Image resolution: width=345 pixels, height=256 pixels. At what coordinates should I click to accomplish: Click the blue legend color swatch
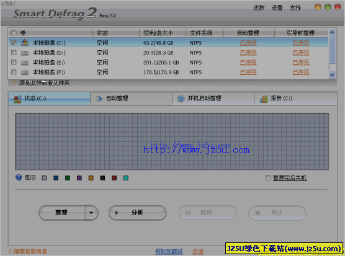pyautogui.click(x=56, y=178)
